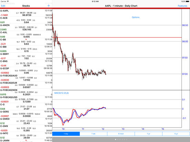This screenshot has height=142, width=190.
Task: Select the C-BB stock row
Action: [x=26, y=42]
